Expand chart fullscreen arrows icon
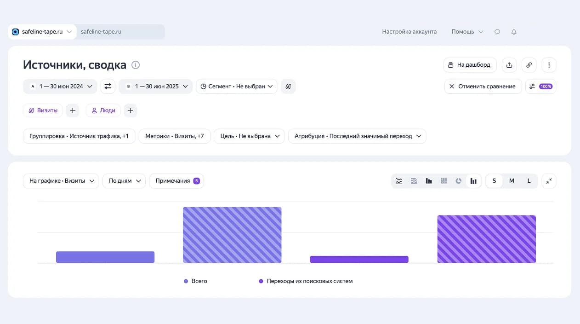This screenshot has height=324, width=580. [x=549, y=181]
